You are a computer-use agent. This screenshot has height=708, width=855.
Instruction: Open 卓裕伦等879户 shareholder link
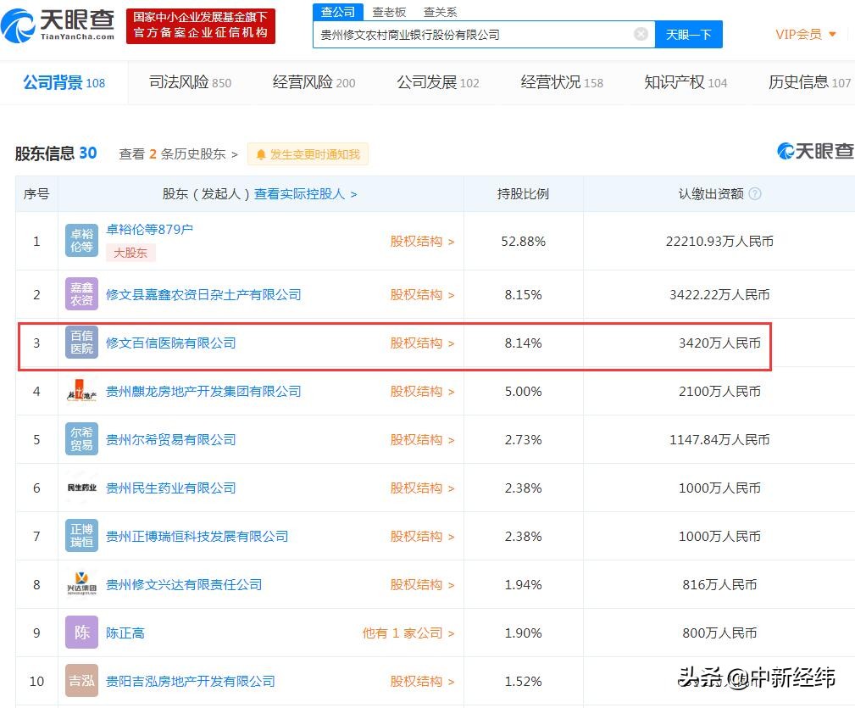pyautogui.click(x=149, y=229)
